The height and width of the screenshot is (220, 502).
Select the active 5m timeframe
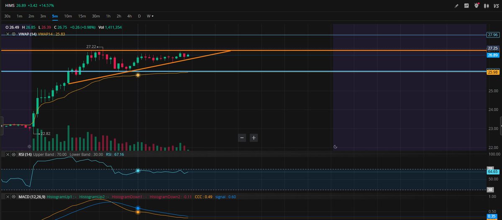click(55, 16)
